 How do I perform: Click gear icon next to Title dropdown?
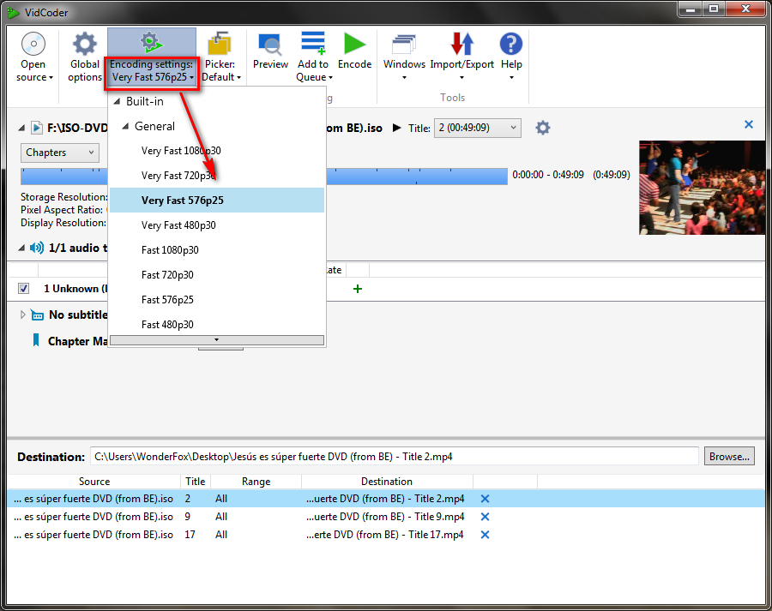[x=543, y=128]
